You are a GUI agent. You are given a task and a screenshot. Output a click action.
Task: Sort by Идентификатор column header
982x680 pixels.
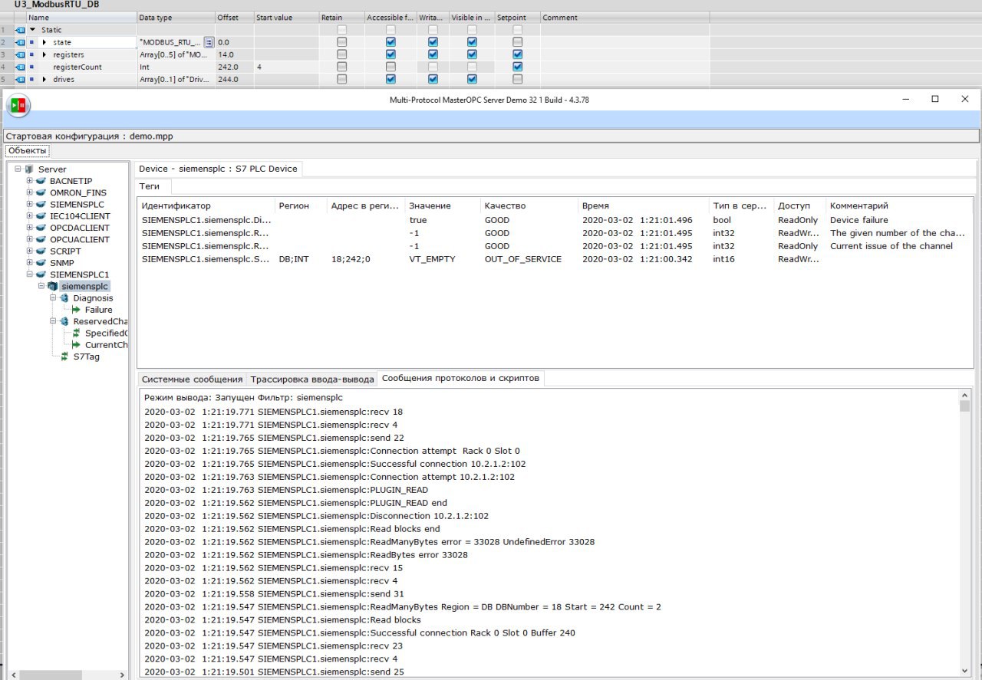pyautogui.click(x=206, y=206)
